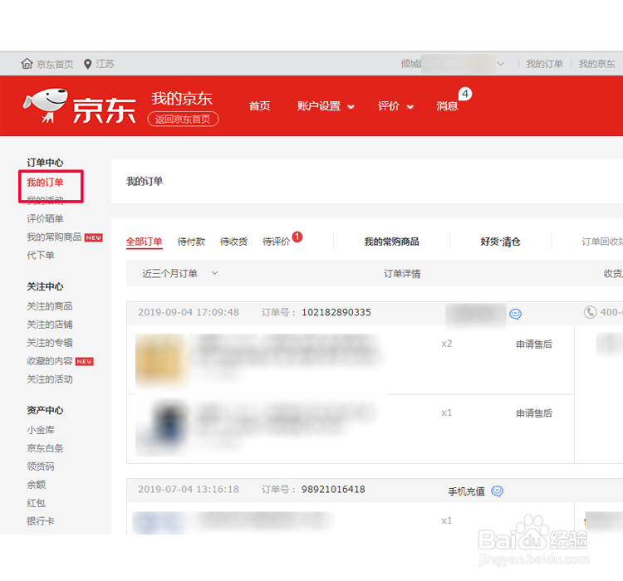Open 余额 in the sidebar
The width and height of the screenshot is (623, 581).
coord(36,485)
